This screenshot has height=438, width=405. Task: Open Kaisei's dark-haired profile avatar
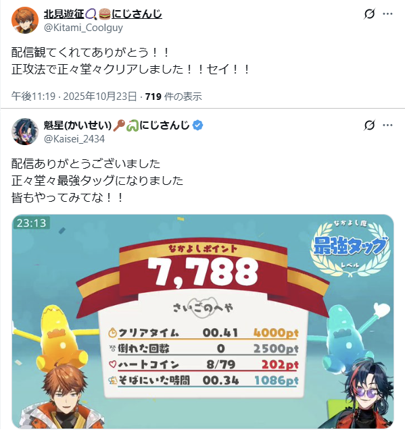point(25,132)
